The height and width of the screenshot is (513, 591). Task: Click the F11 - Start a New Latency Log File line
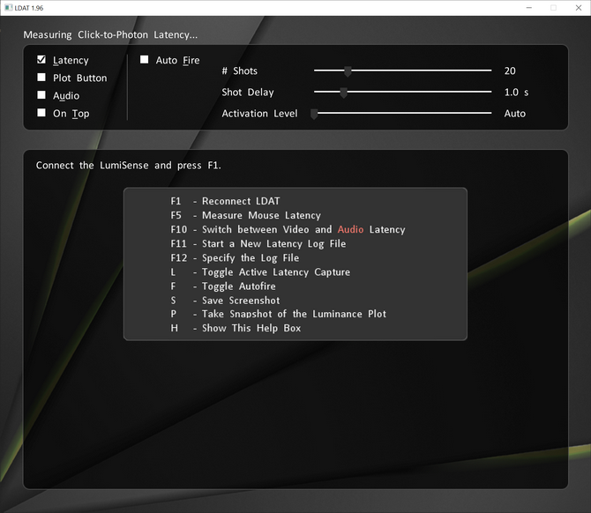click(x=258, y=243)
